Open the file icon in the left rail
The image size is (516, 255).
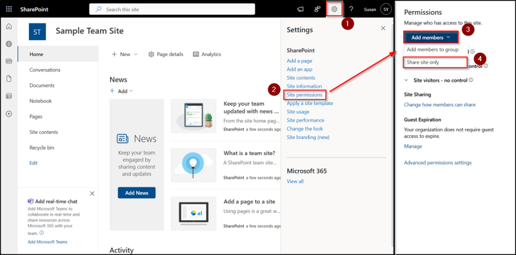pos(9,79)
